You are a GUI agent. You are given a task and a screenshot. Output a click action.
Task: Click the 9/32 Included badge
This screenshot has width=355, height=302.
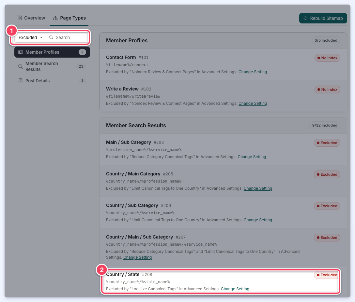click(325, 125)
